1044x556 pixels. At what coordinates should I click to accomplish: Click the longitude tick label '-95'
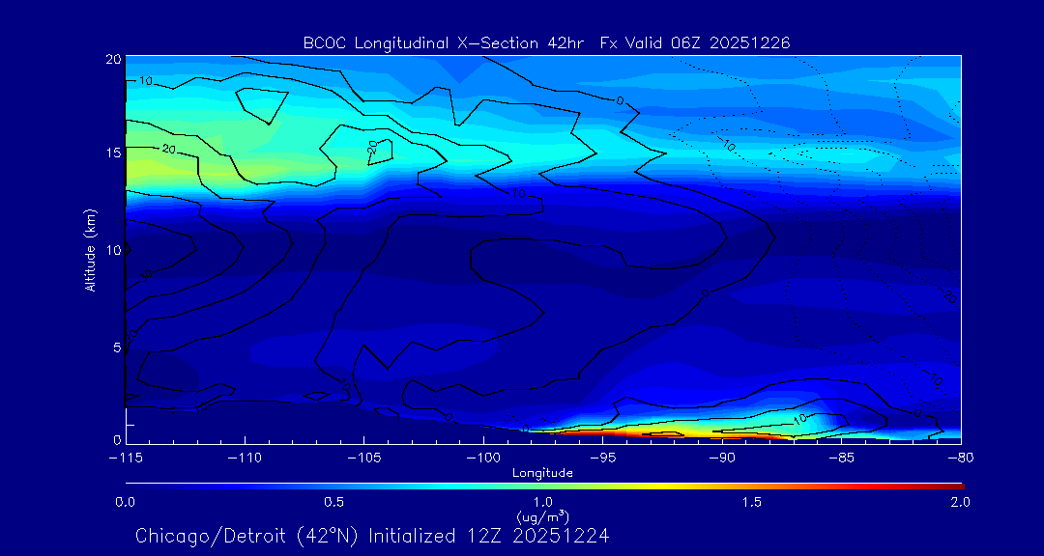[x=602, y=459]
